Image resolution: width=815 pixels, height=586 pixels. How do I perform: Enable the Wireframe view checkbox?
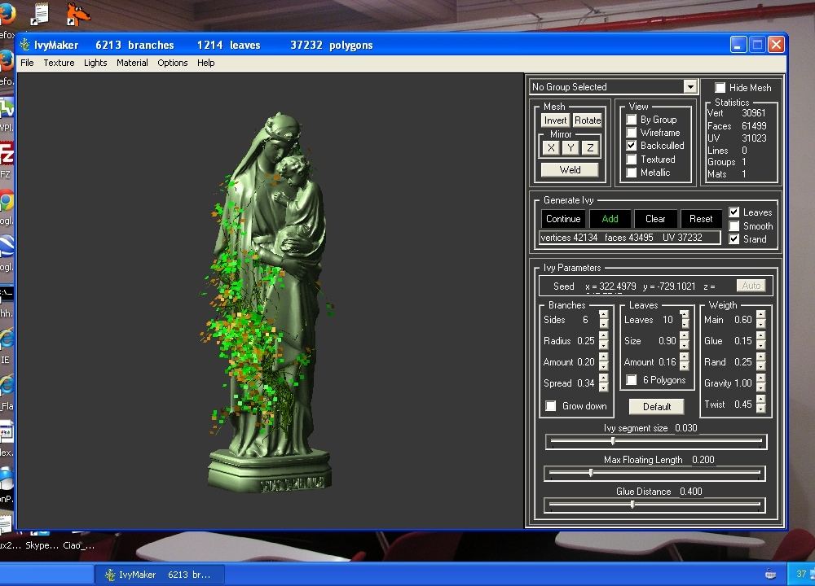631,133
